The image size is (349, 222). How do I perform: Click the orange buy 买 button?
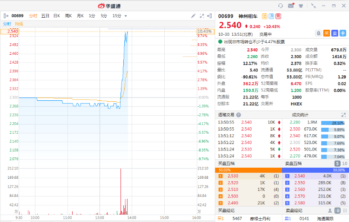pyautogui.click(x=327, y=33)
